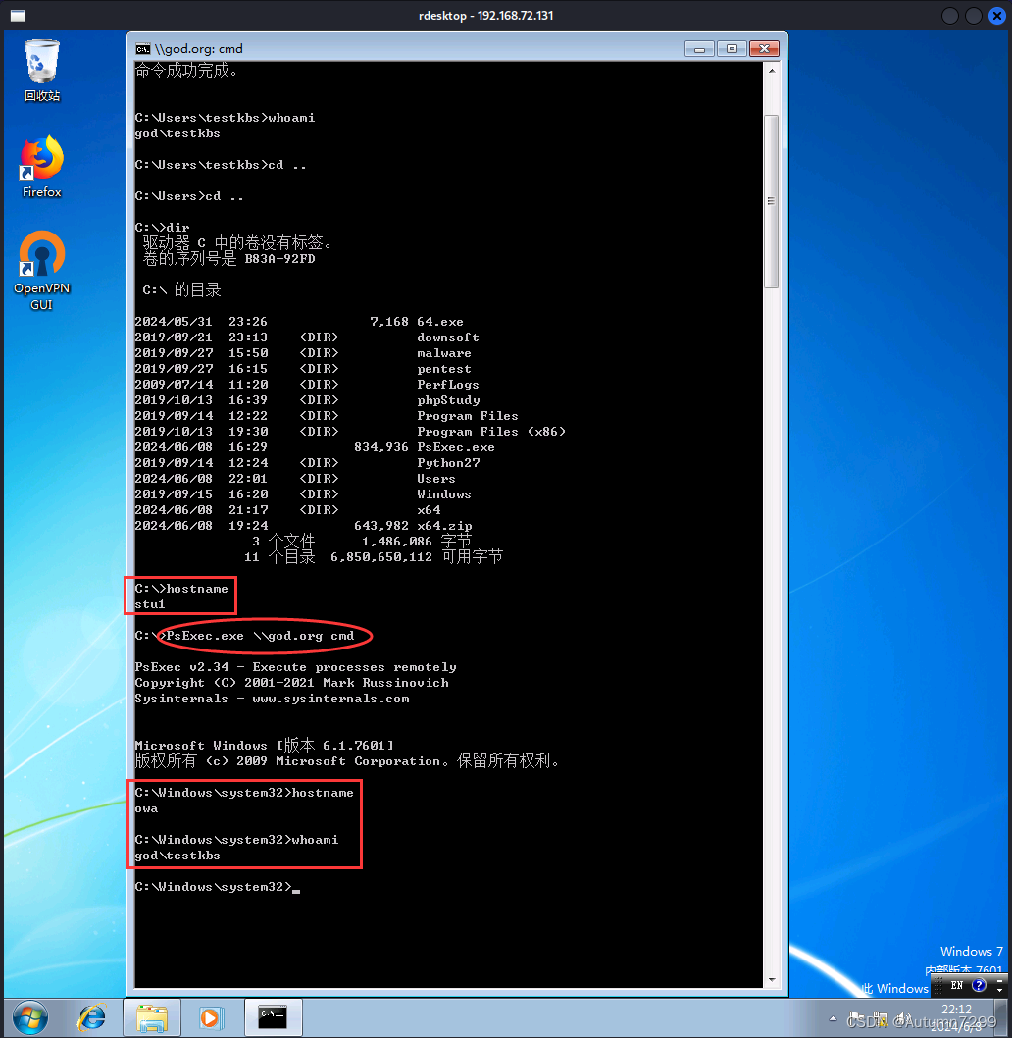The width and height of the screenshot is (1012, 1038).
Task: Open the language bar options dropdown arrow
Action: (999, 990)
